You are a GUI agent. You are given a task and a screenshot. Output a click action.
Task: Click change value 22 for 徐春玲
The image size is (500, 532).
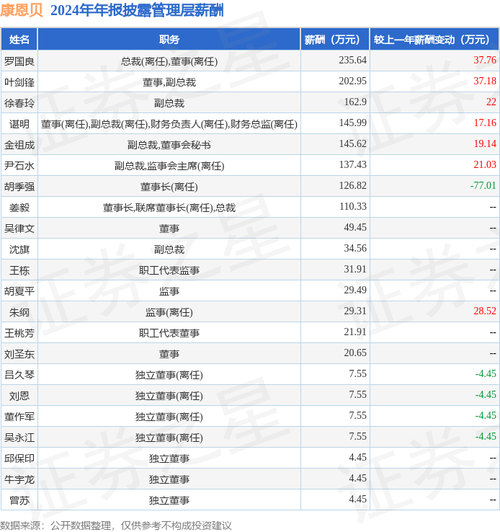point(491,102)
